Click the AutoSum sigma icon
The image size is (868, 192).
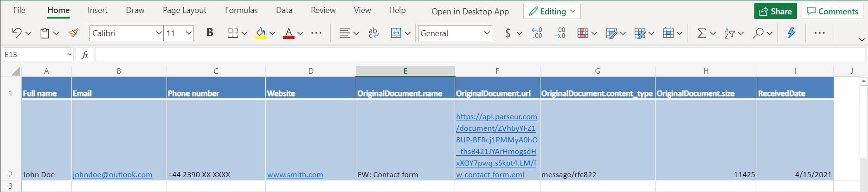pos(701,33)
